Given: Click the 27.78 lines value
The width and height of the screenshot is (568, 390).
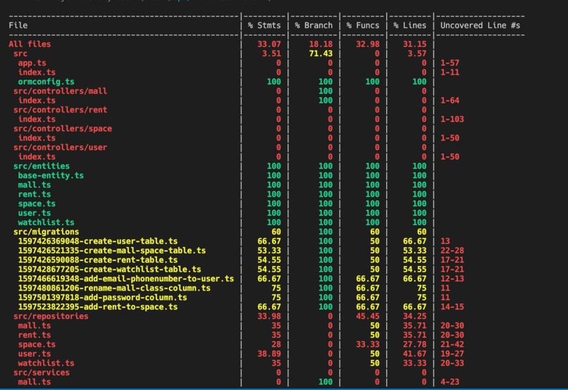Looking at the screenshot, I should point(414,344).
